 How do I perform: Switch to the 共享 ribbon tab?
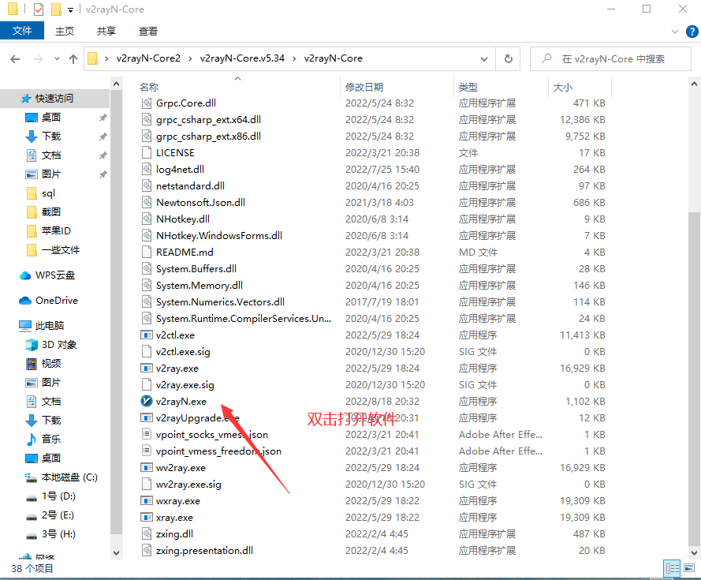click(106, 31)
